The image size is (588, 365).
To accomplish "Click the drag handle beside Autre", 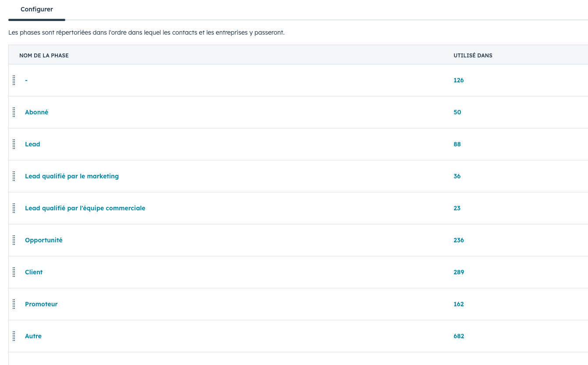I will pos(14,336).
